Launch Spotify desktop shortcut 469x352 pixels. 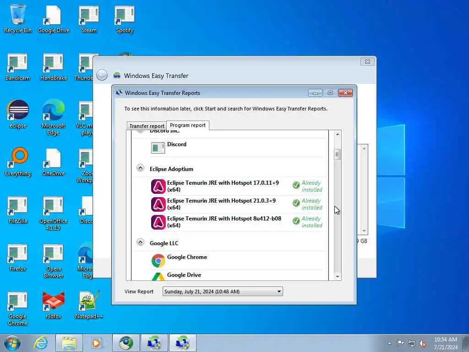[x=125, y=18]
